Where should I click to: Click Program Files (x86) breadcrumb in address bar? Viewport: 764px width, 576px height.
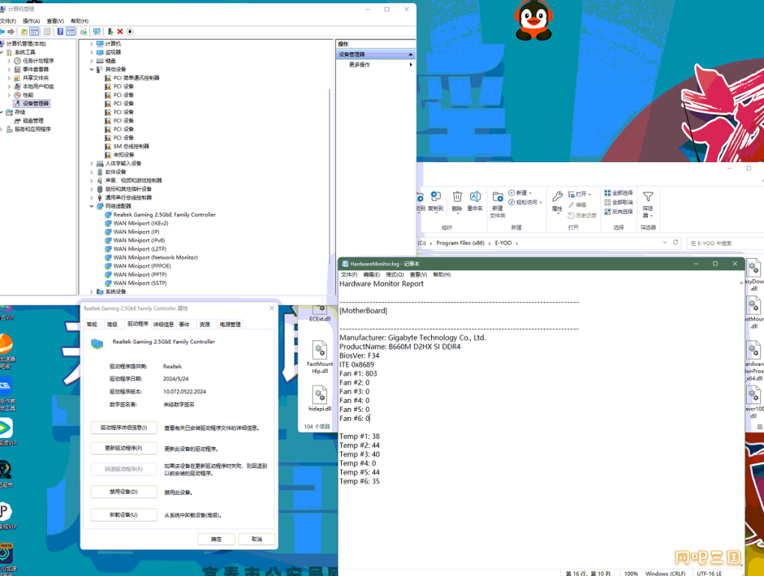coord(460,243)
